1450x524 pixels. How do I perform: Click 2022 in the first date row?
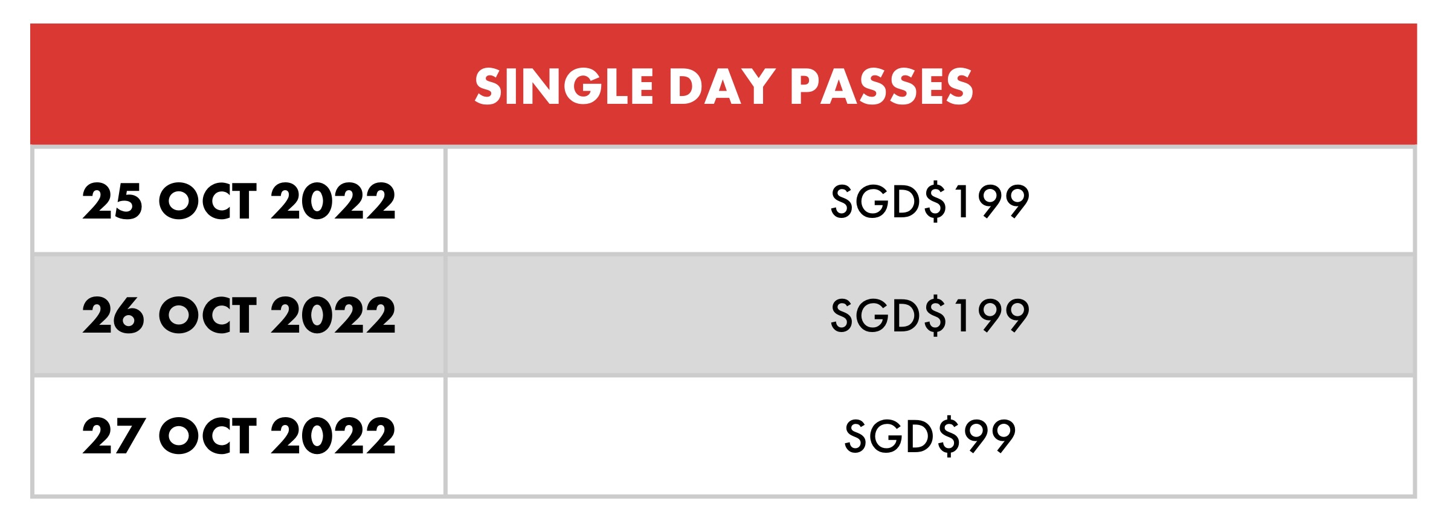[333, 201]
